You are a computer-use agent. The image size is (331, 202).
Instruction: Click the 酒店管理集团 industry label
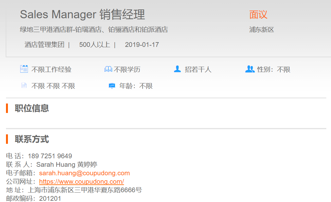click(x=45, y=45)
